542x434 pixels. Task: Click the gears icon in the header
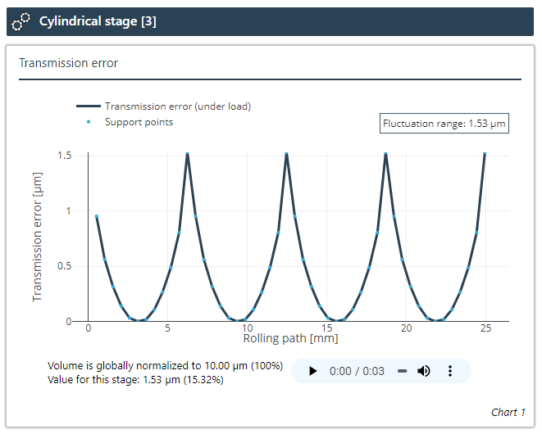(x=21, y=22)
